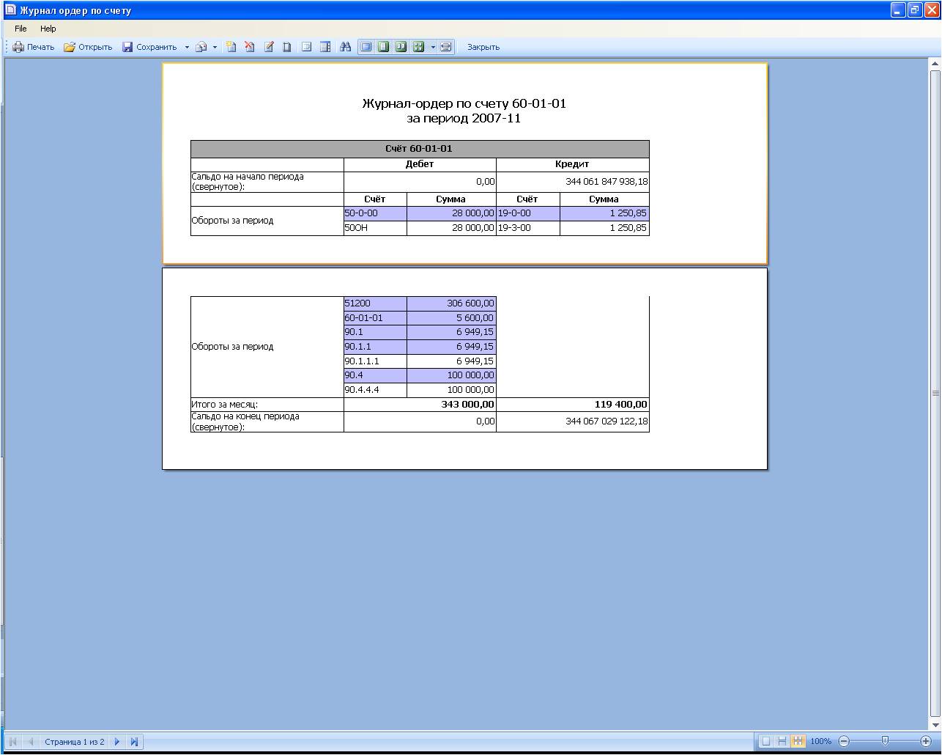Click the zoom out minus button
Screen dimensions: 942x755
[x=844, y=742]
